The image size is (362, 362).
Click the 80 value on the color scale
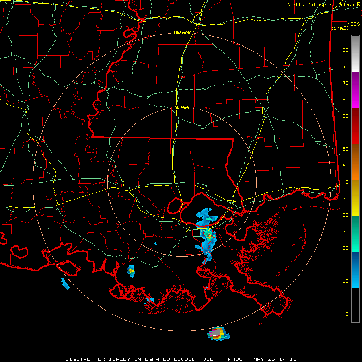346,50
